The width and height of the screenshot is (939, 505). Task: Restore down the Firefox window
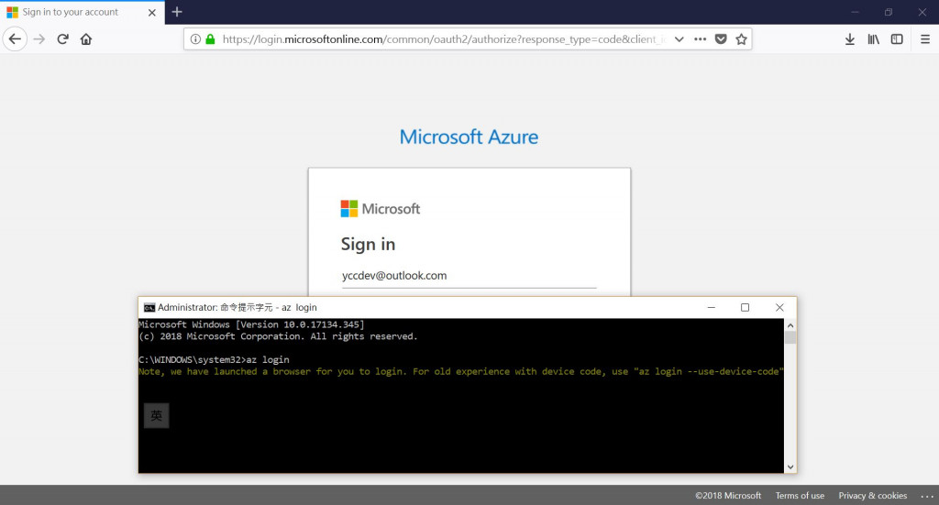889,12
